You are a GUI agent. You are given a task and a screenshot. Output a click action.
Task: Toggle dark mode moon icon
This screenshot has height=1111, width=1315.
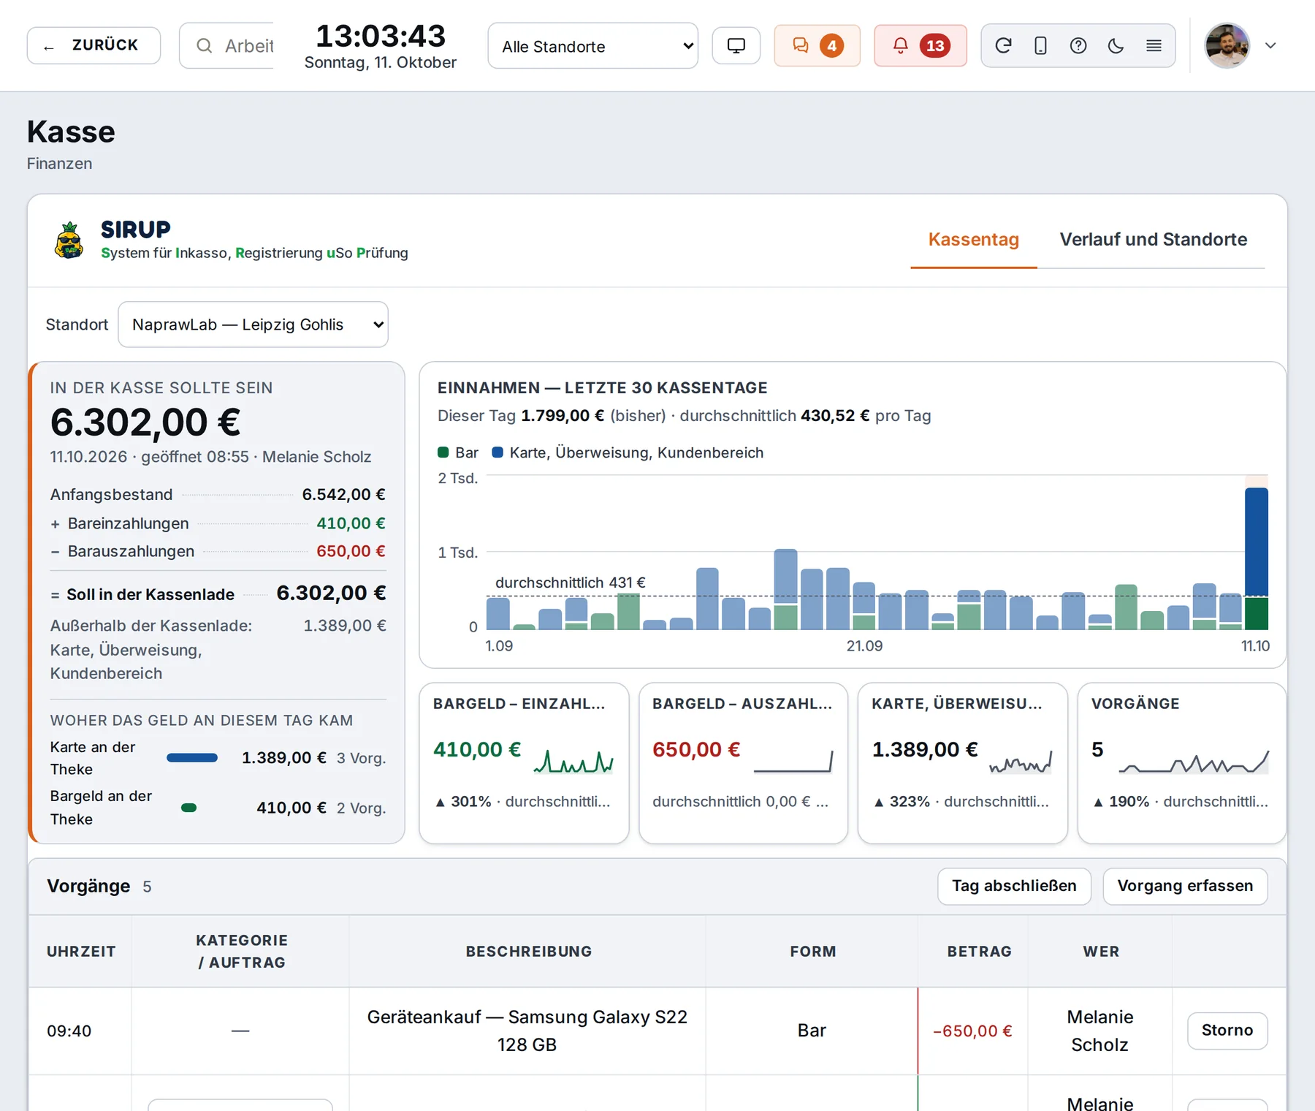point(1116,46)
